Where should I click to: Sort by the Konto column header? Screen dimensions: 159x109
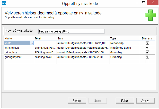pyautogui.click(x=19, y=38)
